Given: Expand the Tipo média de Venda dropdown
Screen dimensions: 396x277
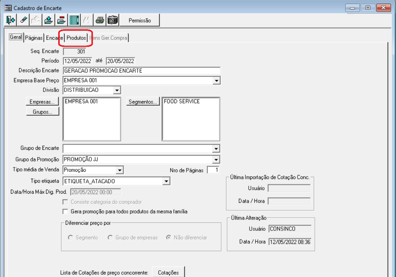Looking at the screenshot, I should [120, 170].
